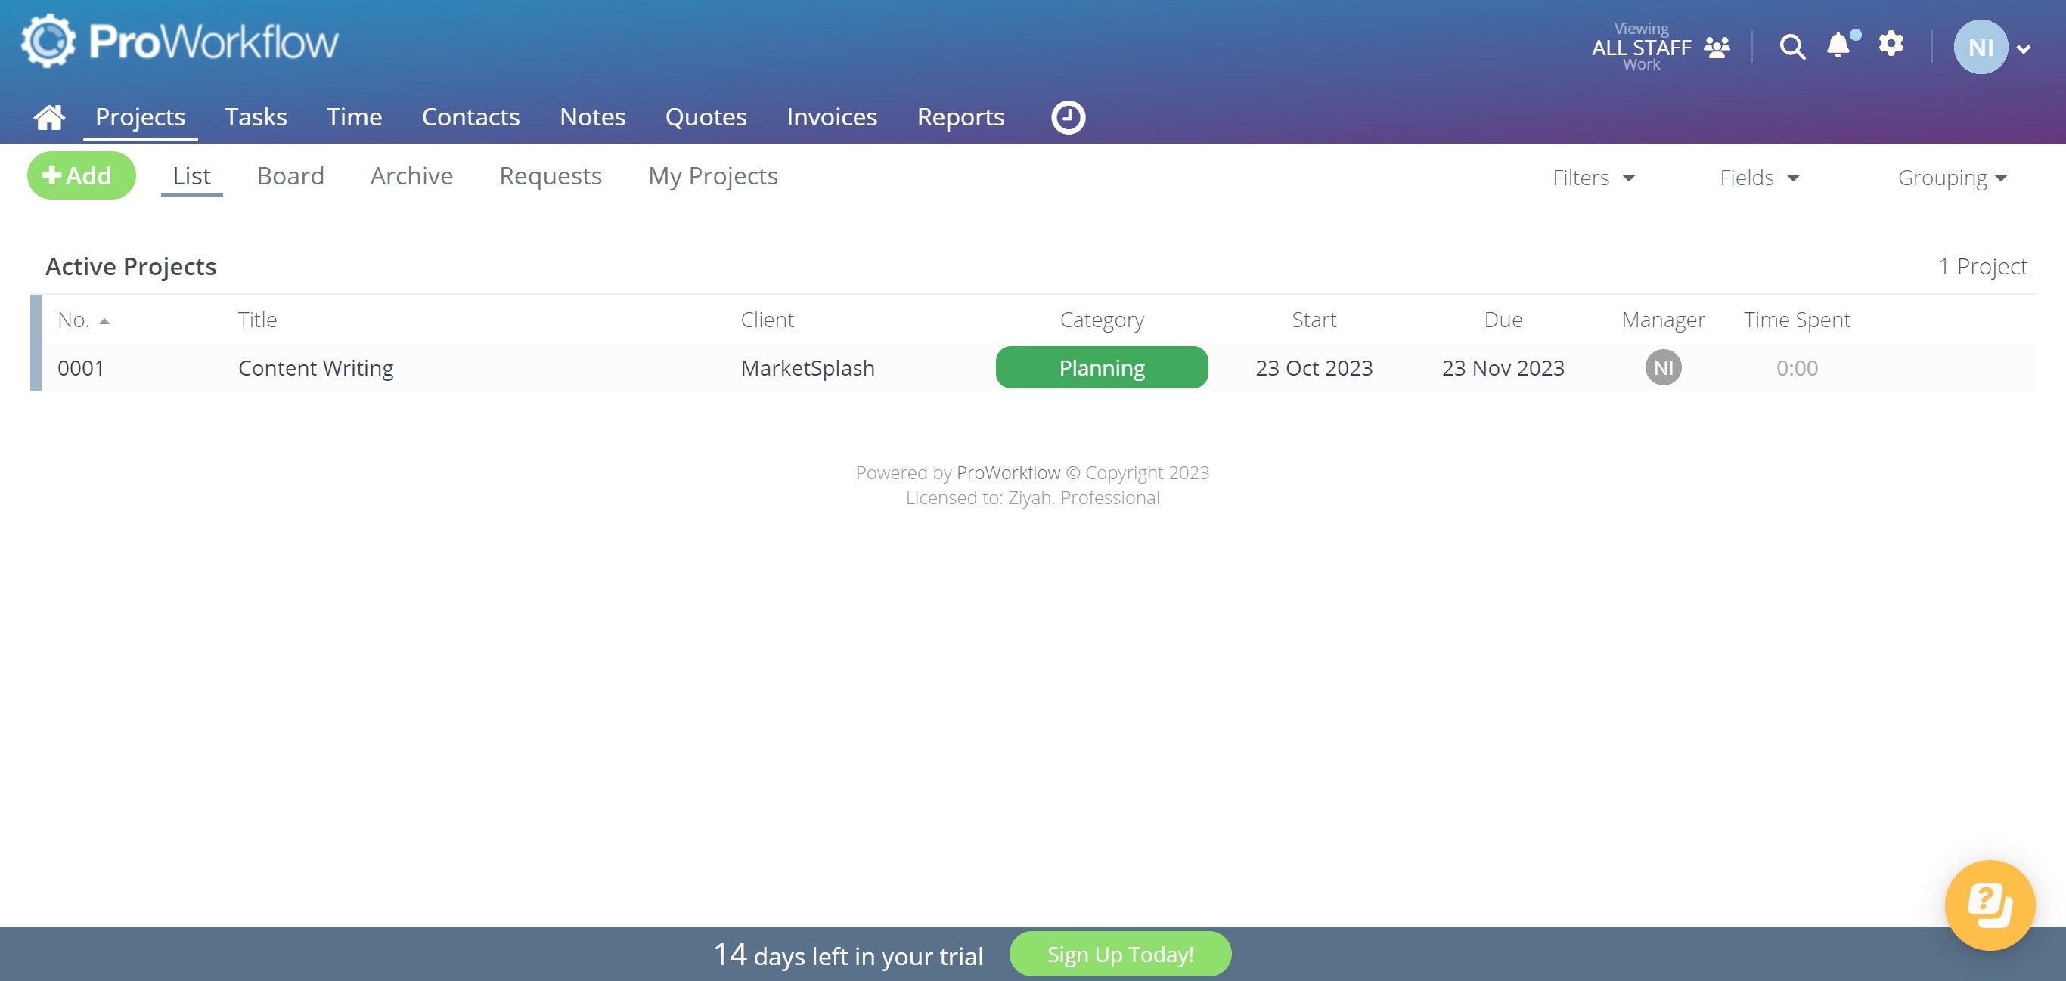Click the ProWorkflow gear logo
This screenshot has width=2066, height=981.
(x=48, y=41)
